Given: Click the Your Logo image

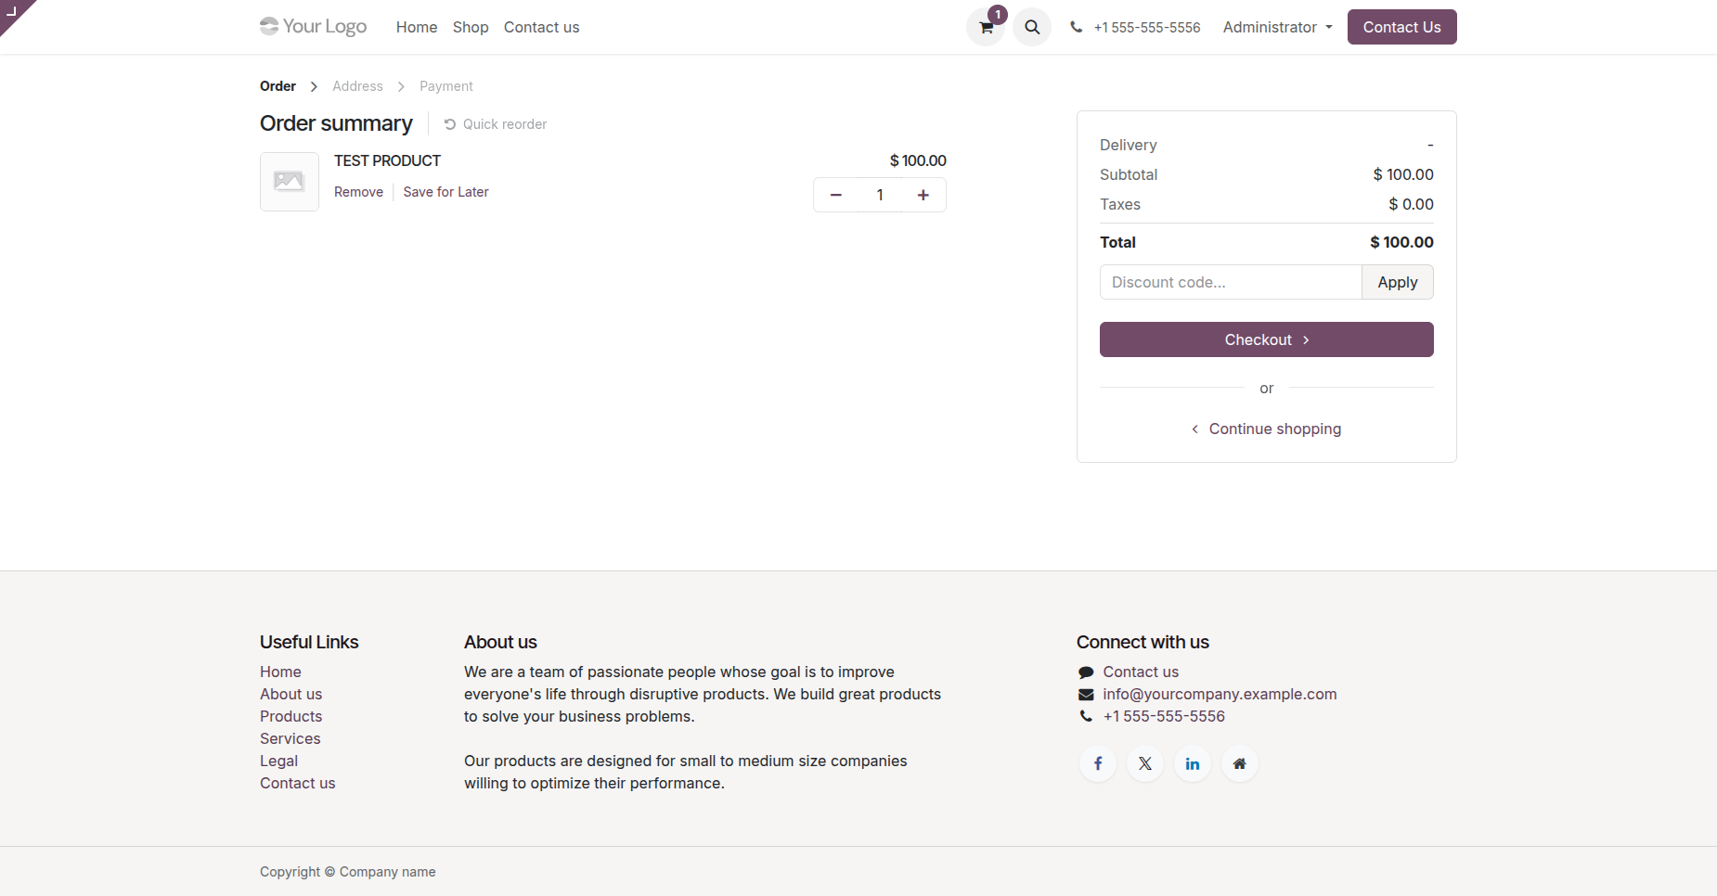Looking at the screenshot, I should click(314, 26).
